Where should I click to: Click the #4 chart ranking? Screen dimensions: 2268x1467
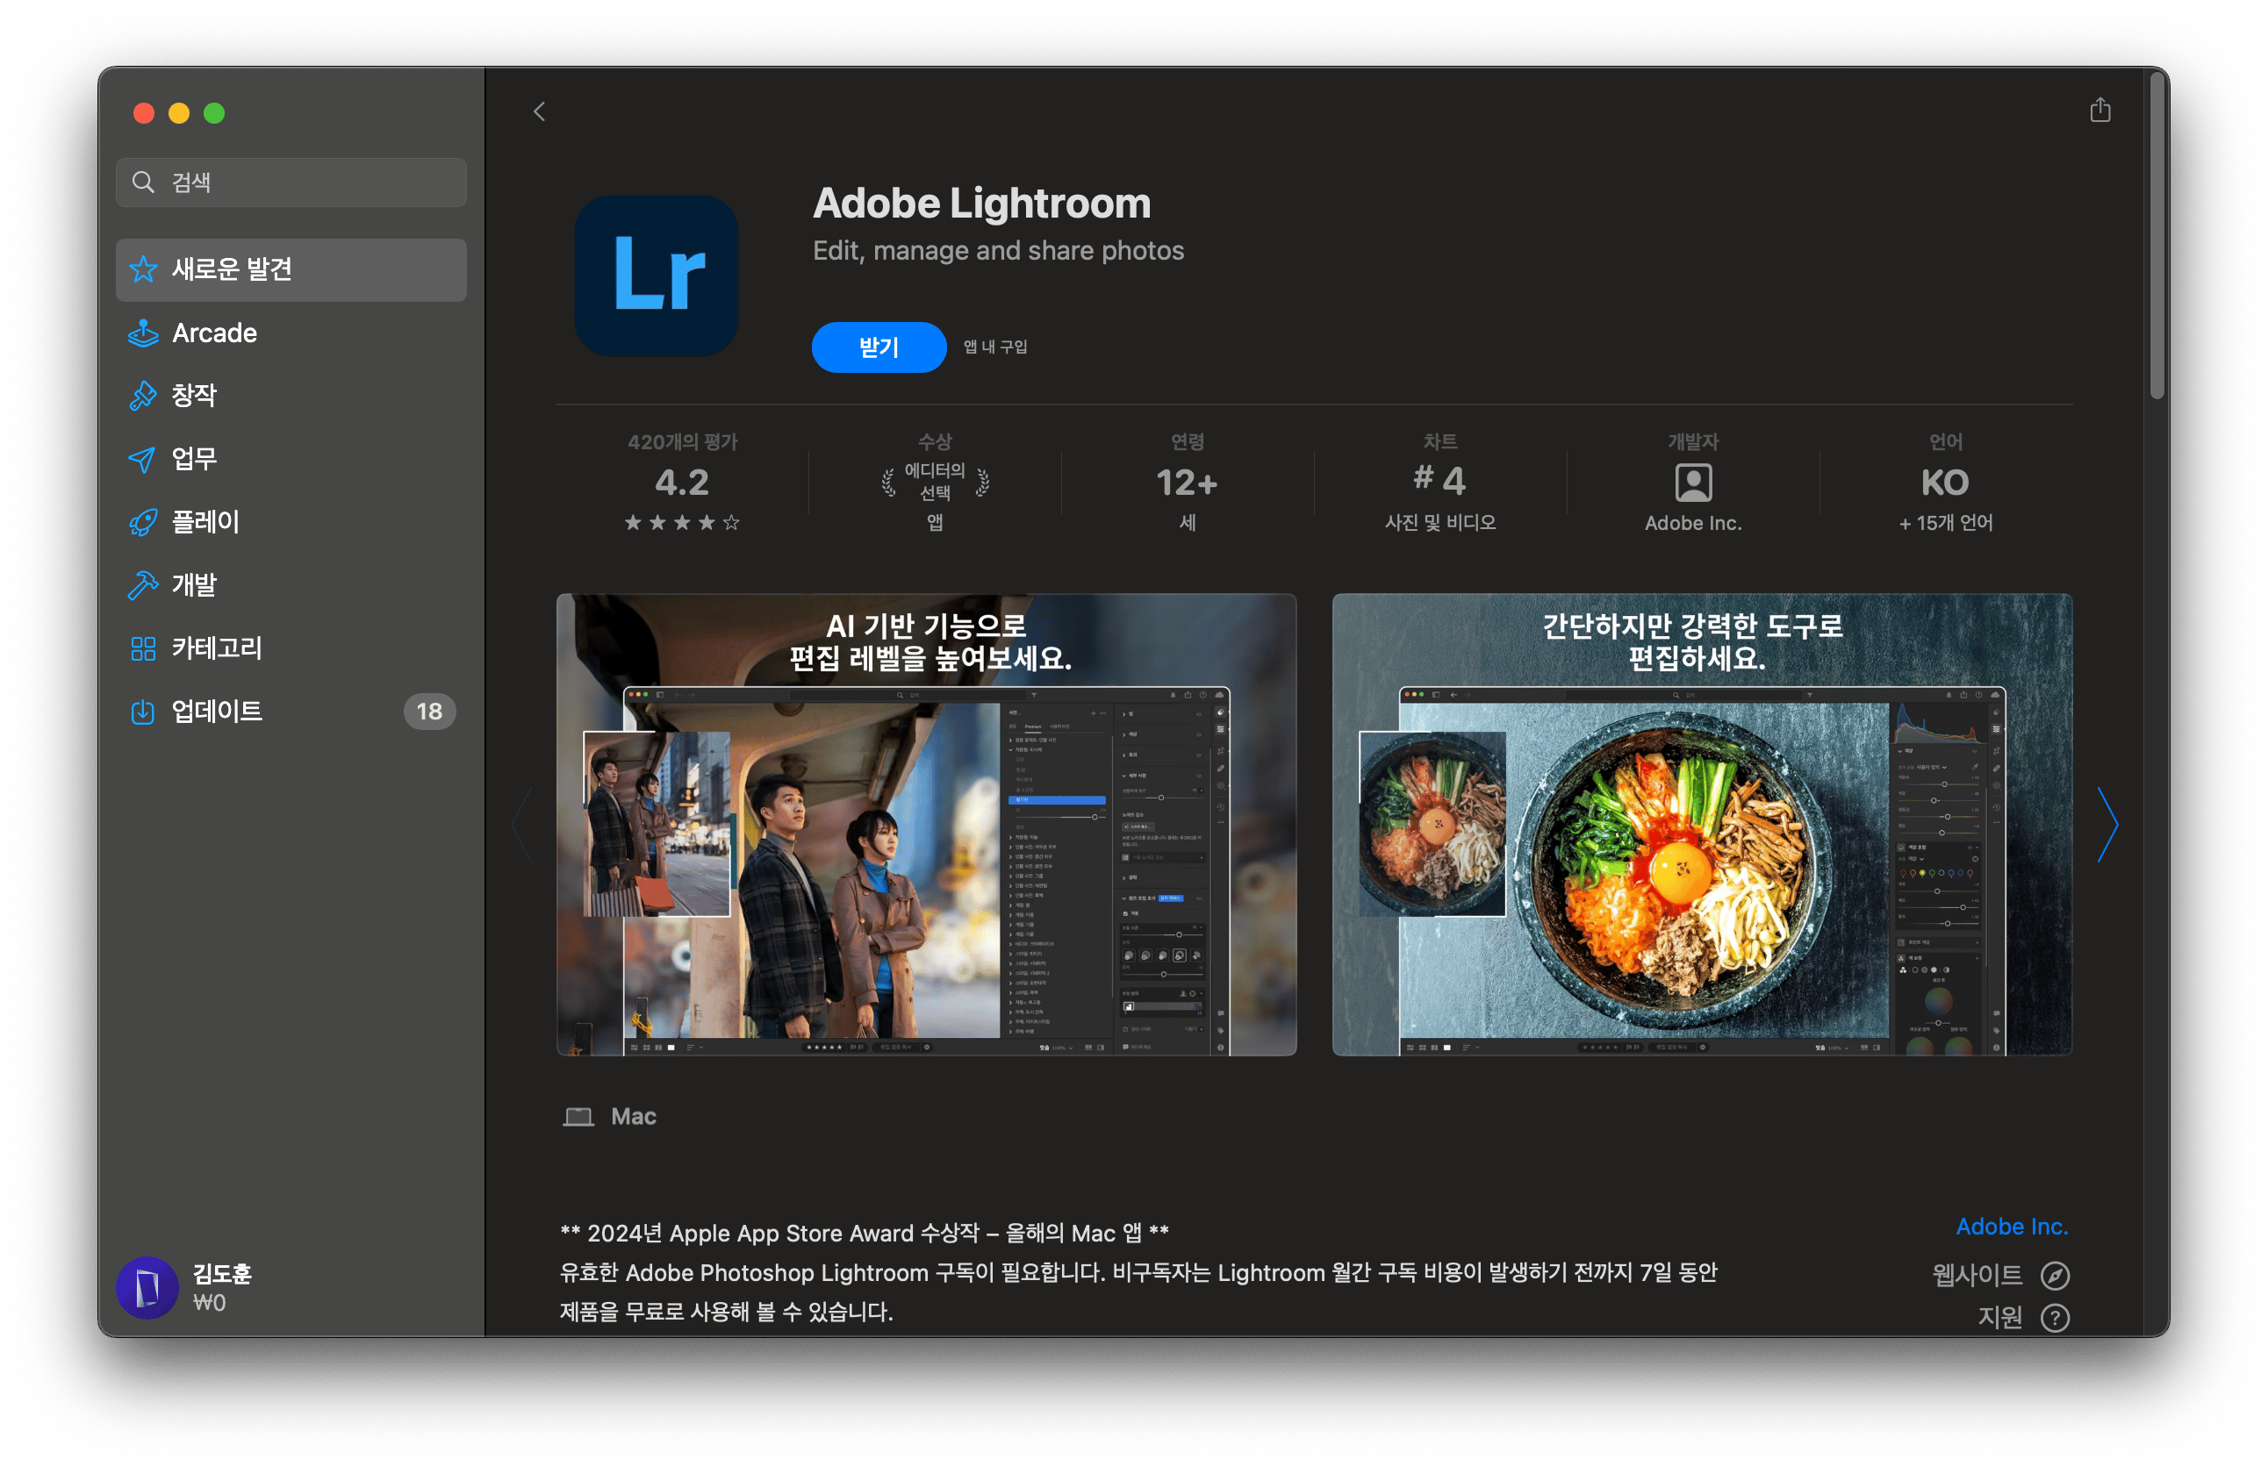(1440, 481)
